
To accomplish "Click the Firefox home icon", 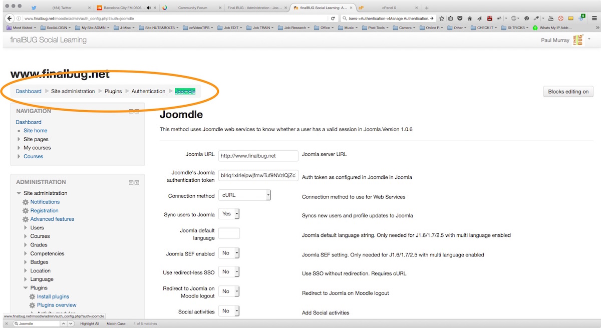I will click(469, 19).
